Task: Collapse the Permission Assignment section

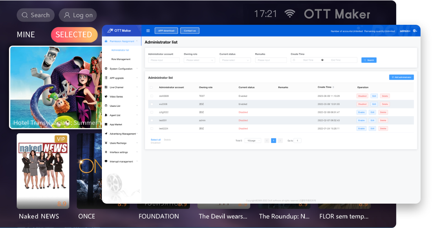Action: pos(137,41)
